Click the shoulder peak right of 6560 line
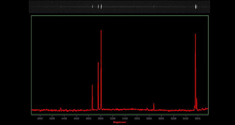235x125 pixels. (197, 99)
